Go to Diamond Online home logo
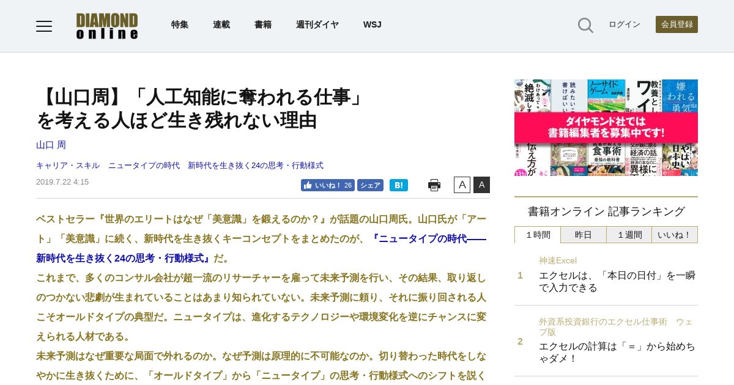This screenshot has height=385, width=734. pos(107,26)
